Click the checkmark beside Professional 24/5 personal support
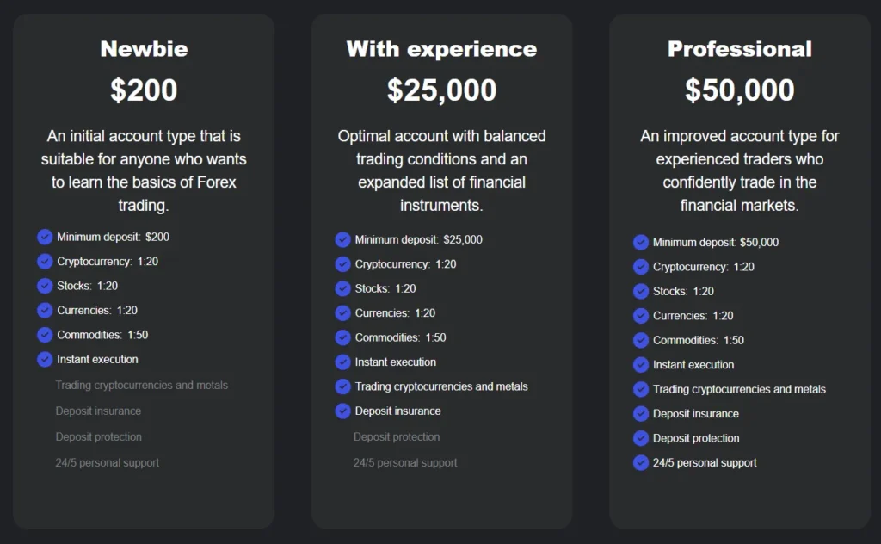 (641, 462)
